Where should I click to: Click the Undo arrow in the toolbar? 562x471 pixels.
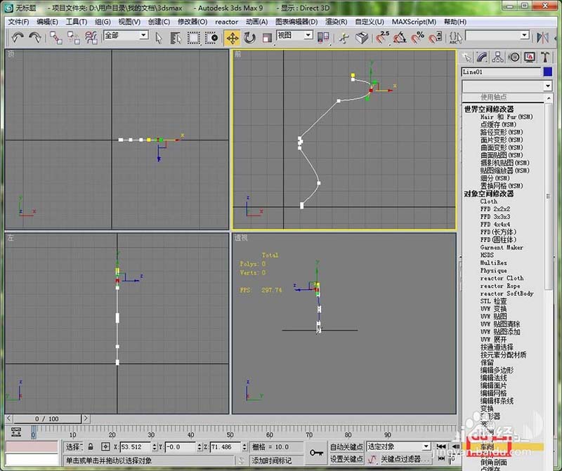tap(18, 37)
